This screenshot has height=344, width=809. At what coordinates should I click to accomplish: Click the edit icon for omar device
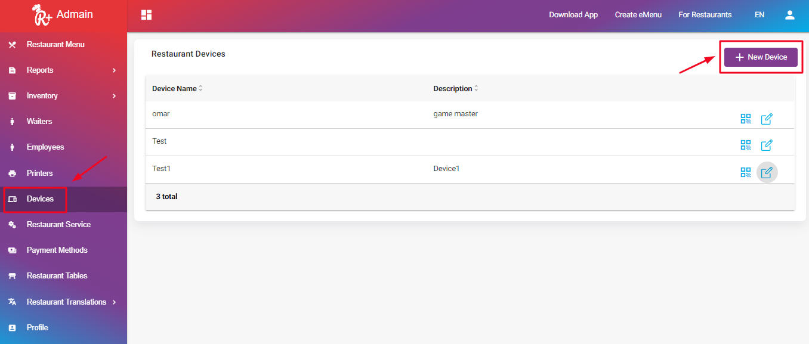click(x=767, y=119)
